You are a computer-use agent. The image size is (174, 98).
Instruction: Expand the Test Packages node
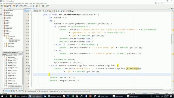click(5, 43)
